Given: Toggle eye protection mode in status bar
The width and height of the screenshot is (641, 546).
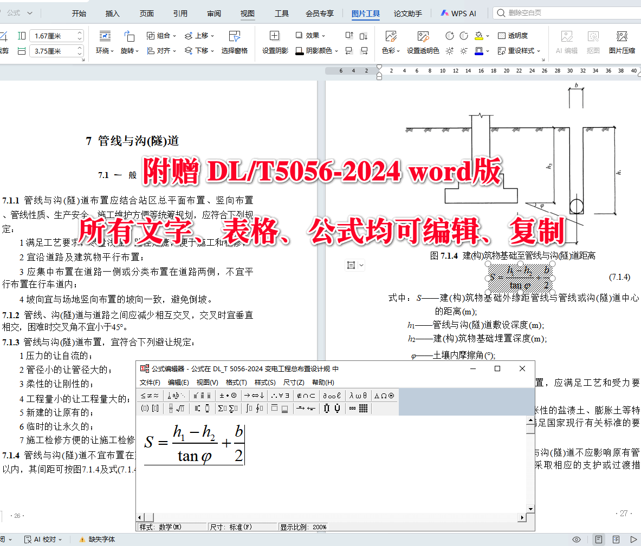Looking at the screenshot, I should [x=577, y=540].
